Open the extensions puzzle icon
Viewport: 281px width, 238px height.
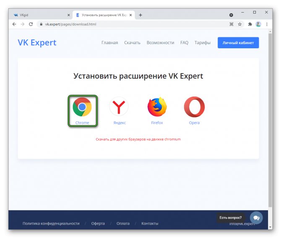coord(250,24)
